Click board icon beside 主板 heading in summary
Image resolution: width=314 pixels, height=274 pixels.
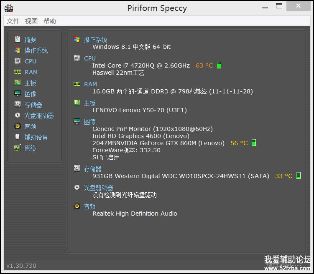(x=77, y=103)
